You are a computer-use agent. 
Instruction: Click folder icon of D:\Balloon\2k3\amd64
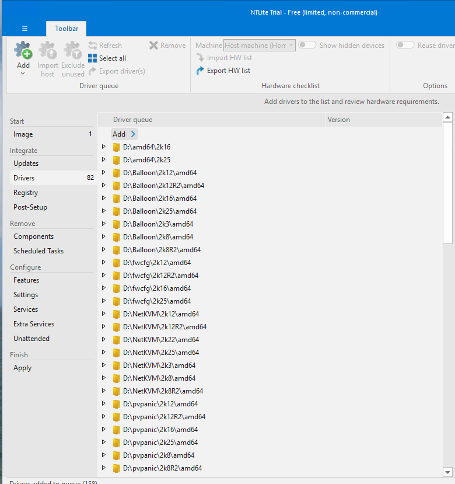tap(116, 224)
